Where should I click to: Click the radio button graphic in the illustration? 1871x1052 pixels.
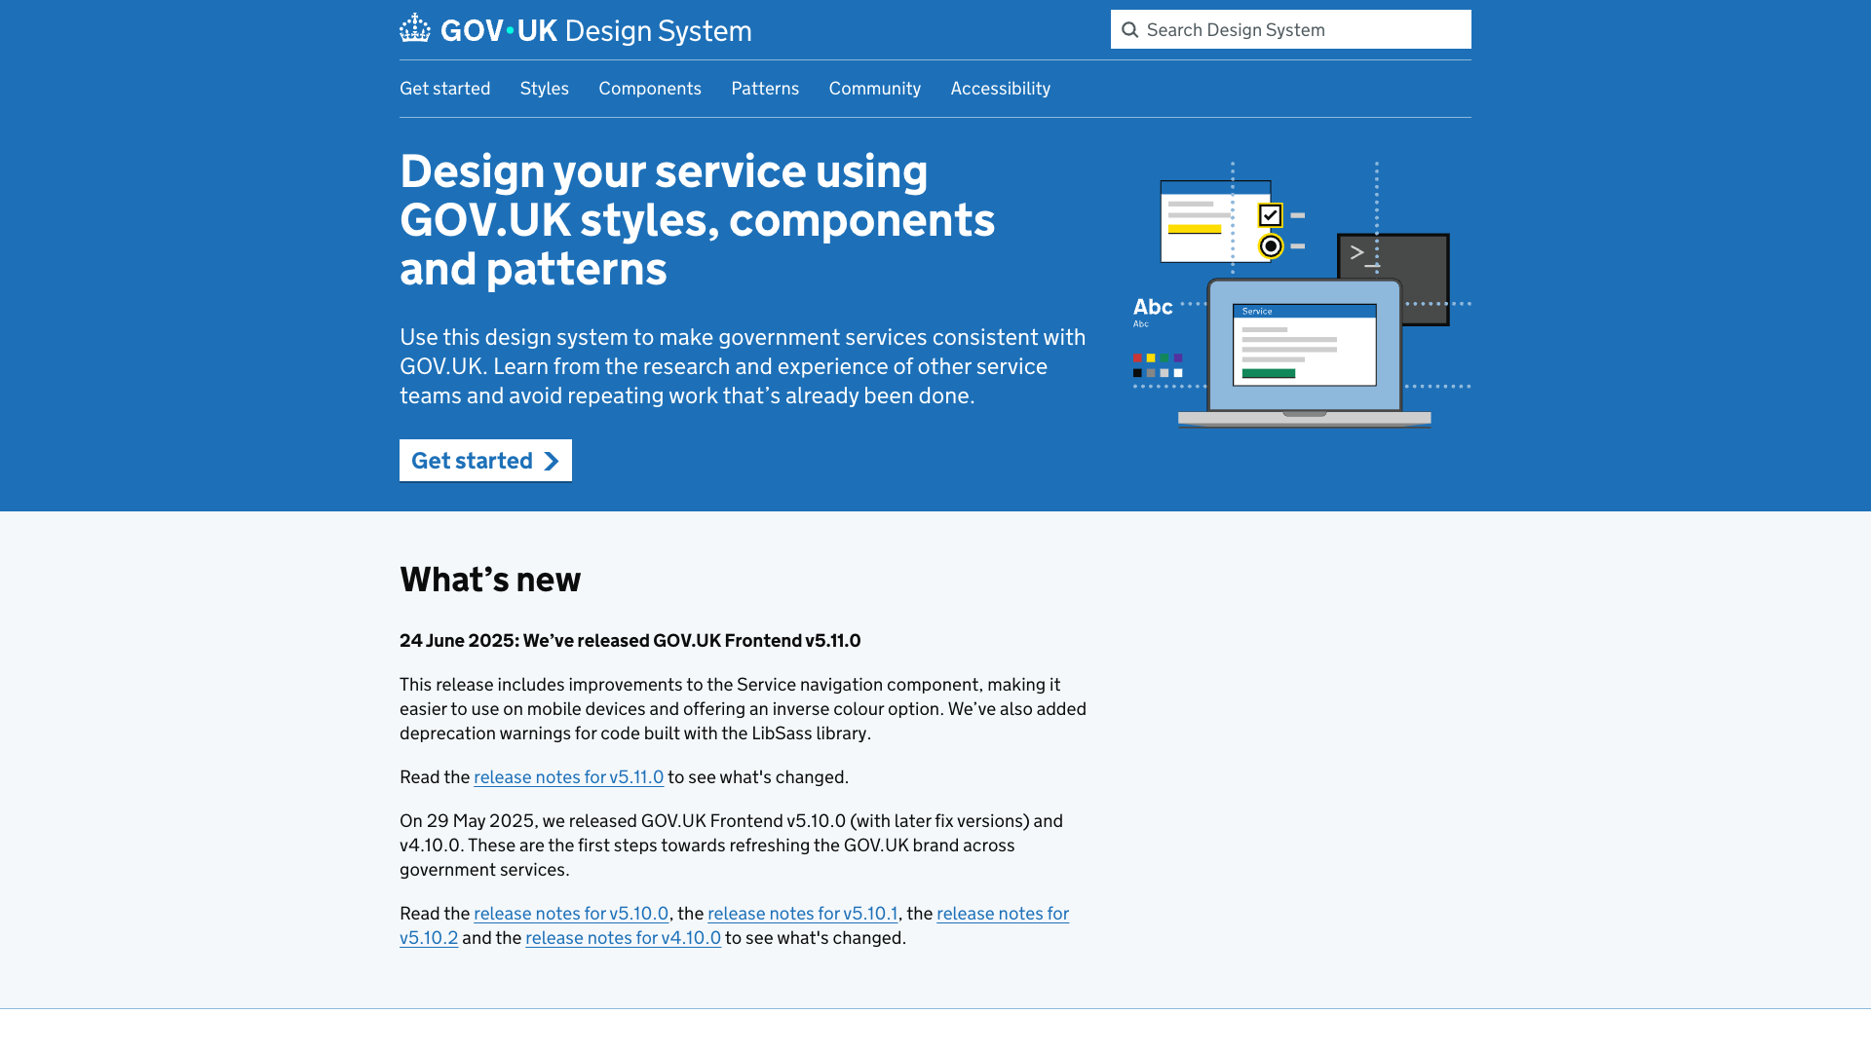point(1269,246)
